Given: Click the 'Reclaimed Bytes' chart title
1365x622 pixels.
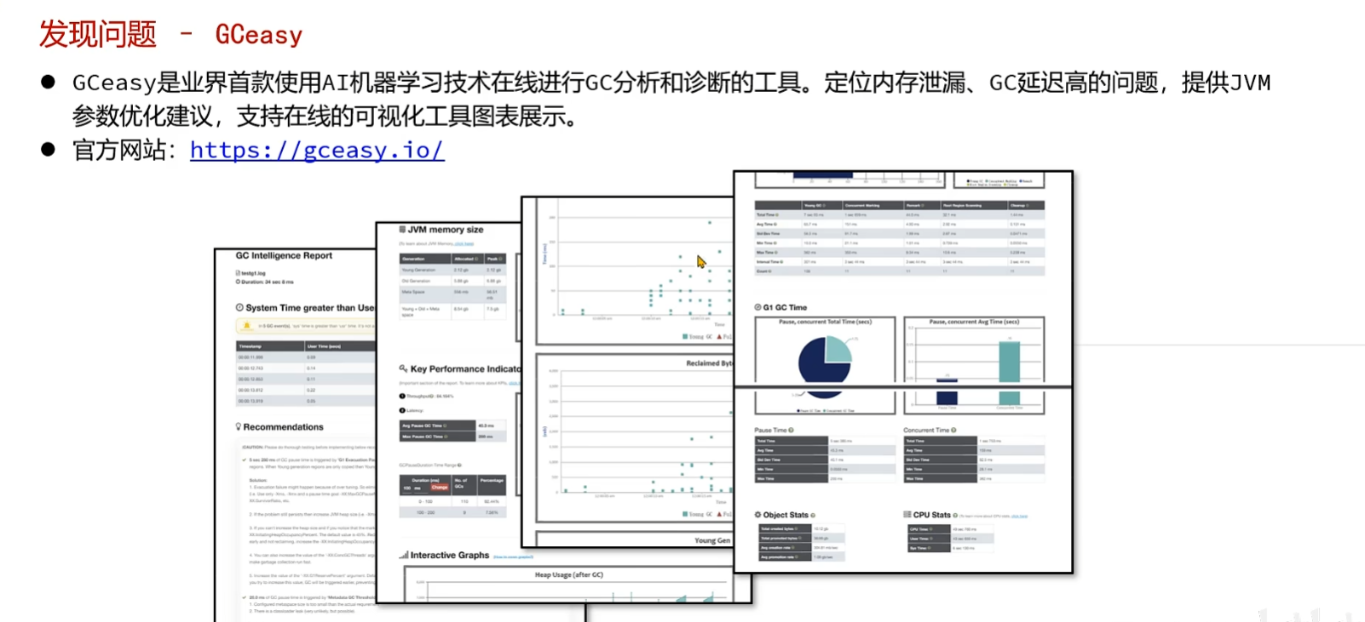Looking at the screenshot, I should coord(710,363).
